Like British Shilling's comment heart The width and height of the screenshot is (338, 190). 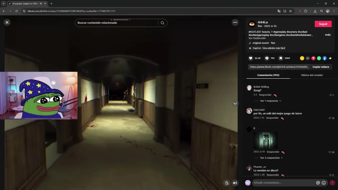click(x=330, y=95)
